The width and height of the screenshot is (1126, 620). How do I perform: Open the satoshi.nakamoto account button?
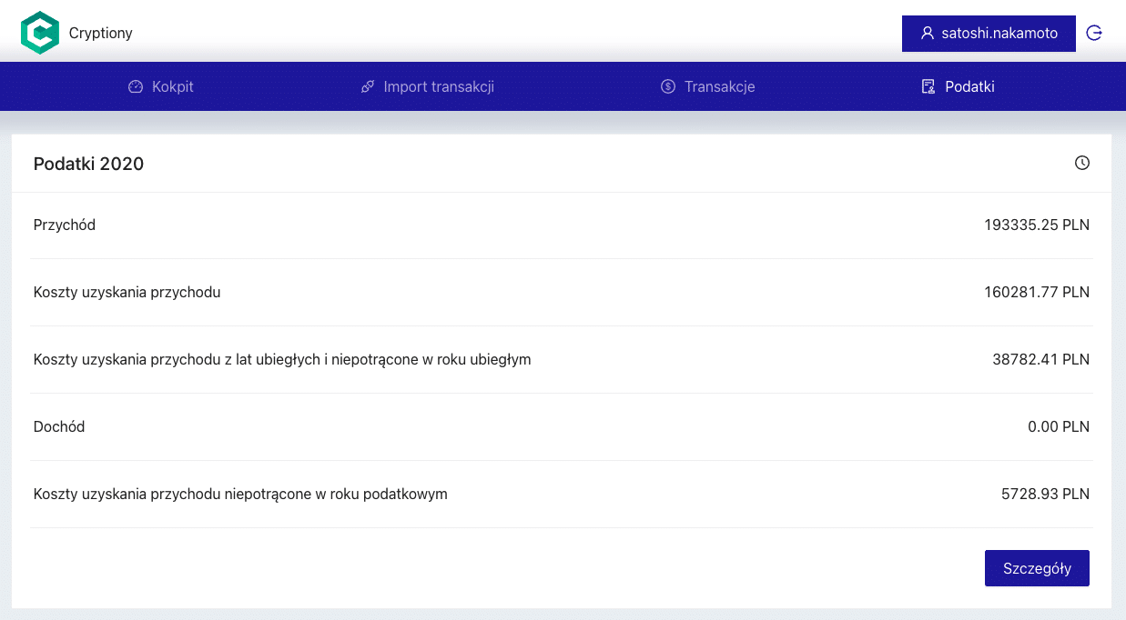(x=989, y=34)
